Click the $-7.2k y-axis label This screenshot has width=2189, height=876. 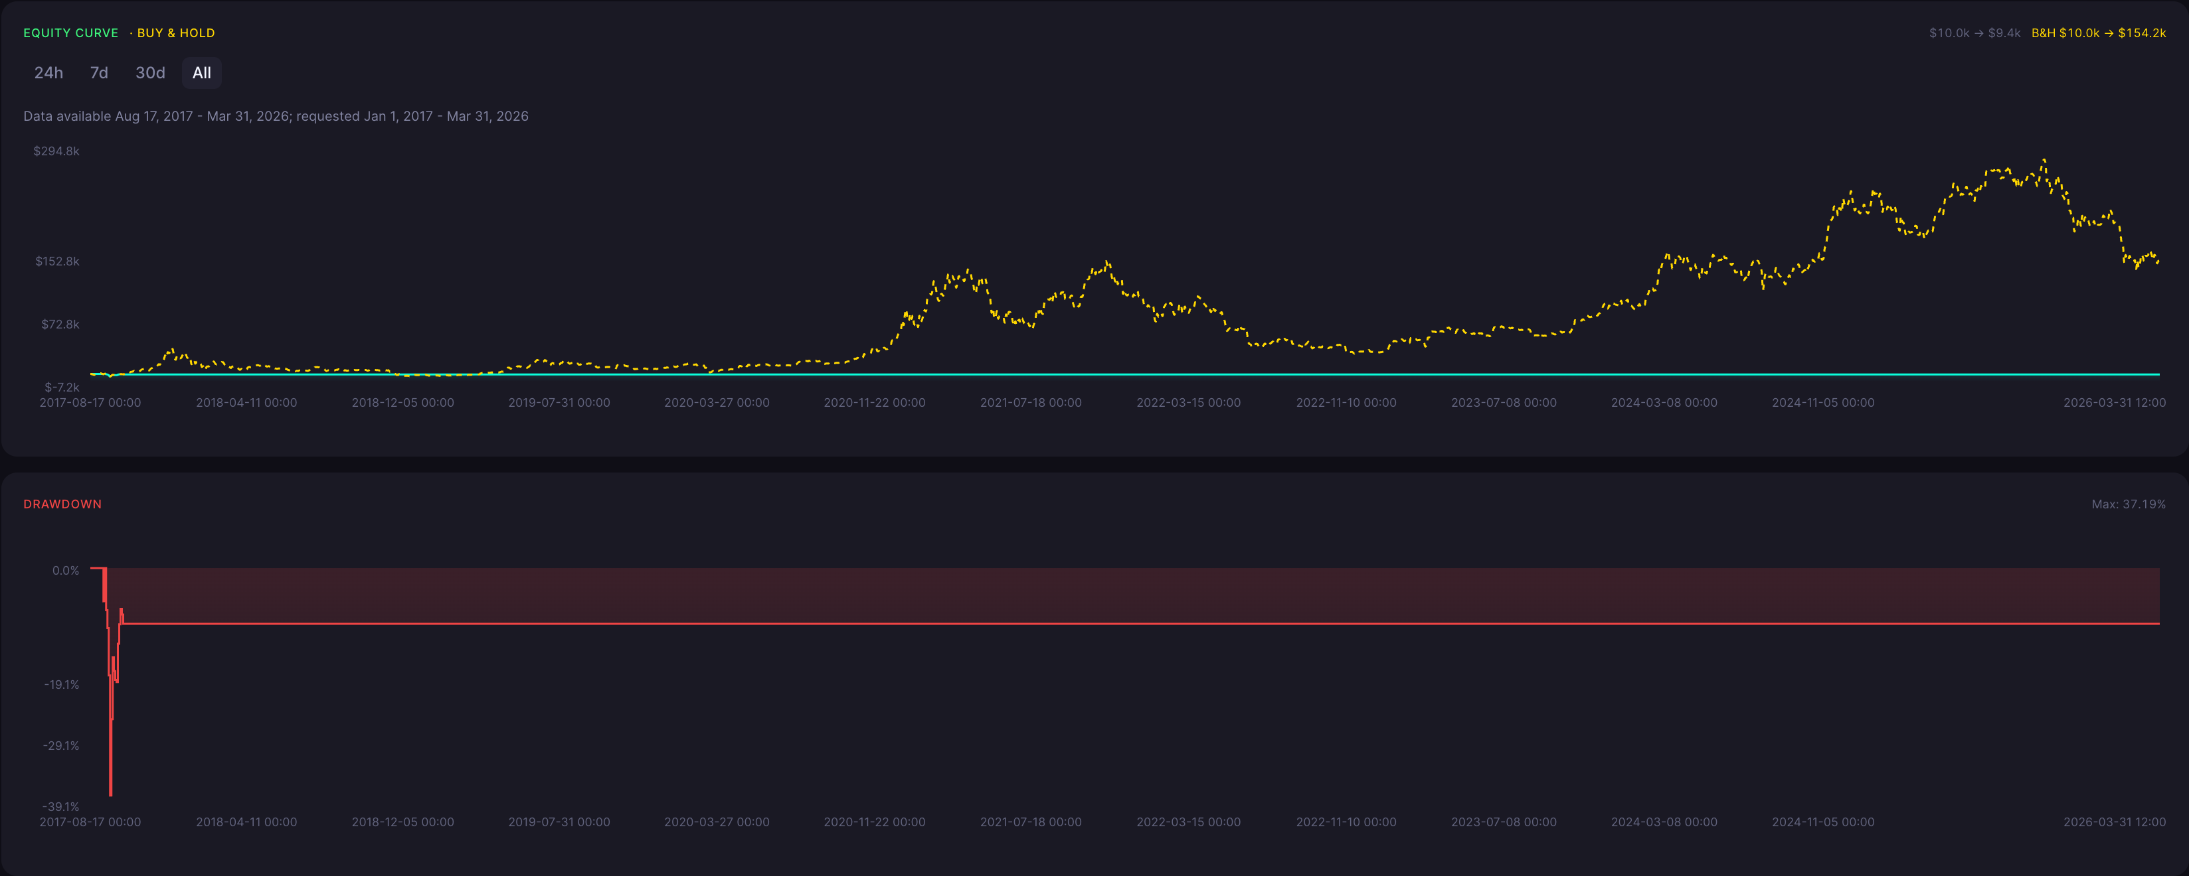click(62, 387)
